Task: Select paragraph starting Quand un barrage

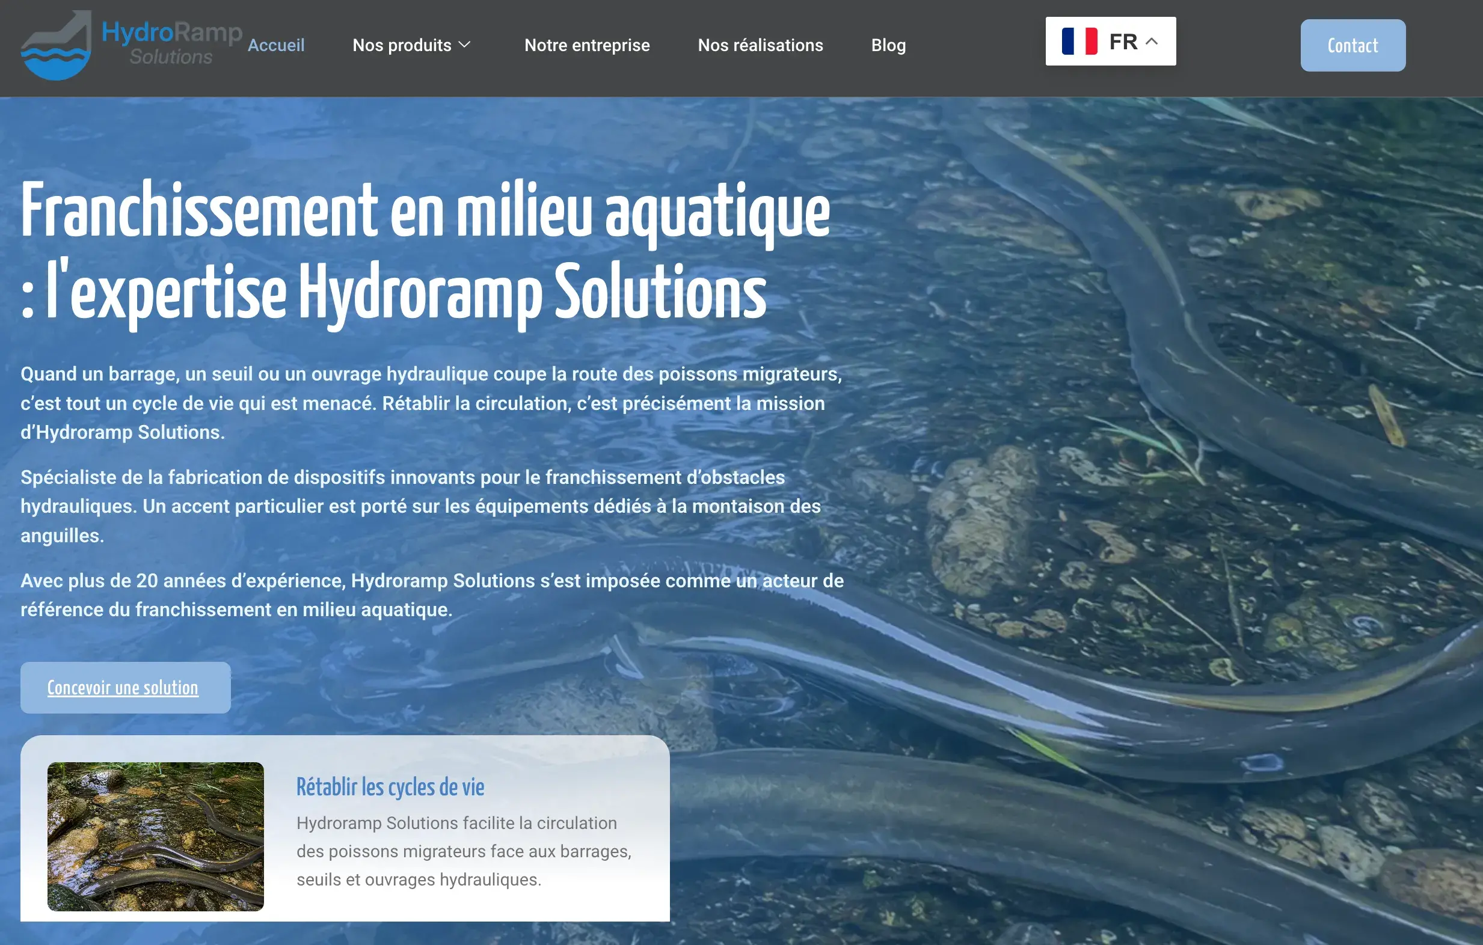Action: pos(431,403)
